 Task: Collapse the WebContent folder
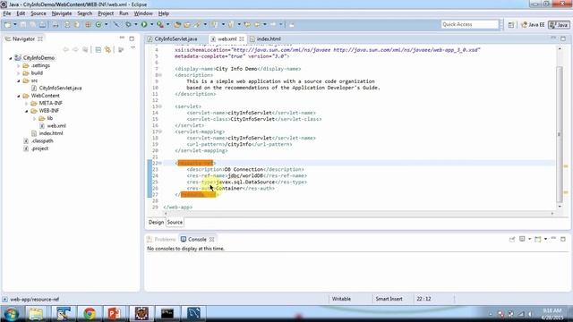[19, 96]
